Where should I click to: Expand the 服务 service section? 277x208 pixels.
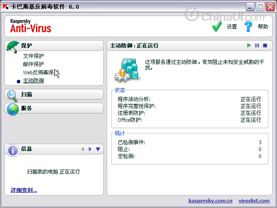(x=54, y=108)
